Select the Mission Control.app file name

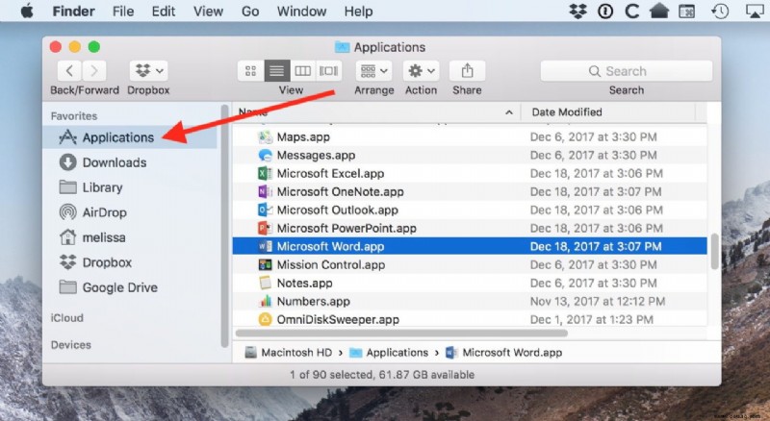(330, 264)
